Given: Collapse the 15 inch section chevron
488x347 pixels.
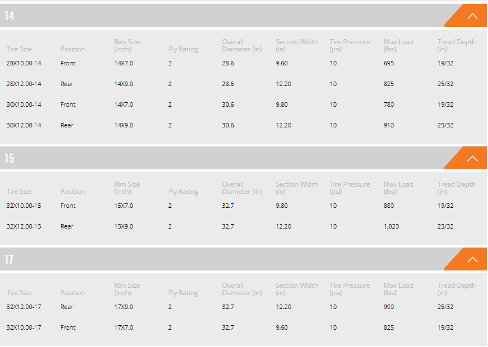Looking at the screenshot, I should tap(472, 159).
